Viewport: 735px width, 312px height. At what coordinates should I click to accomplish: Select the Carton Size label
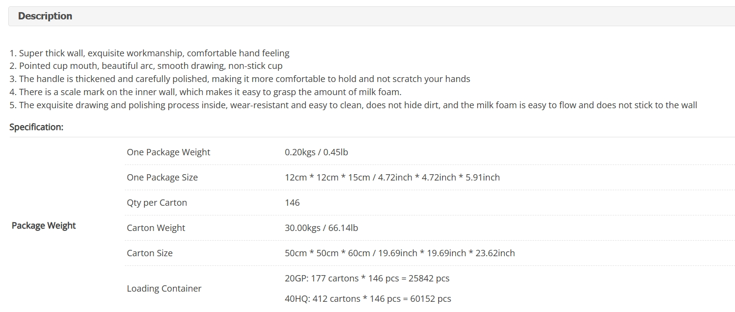tap(150, 253)
